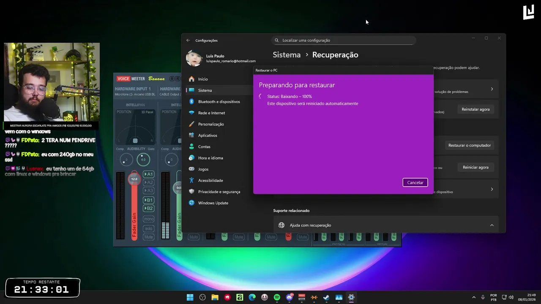This screenshot has height=304, width=541.
Task: Open the blue picture app on the taskbar
Action: (339, 297)
